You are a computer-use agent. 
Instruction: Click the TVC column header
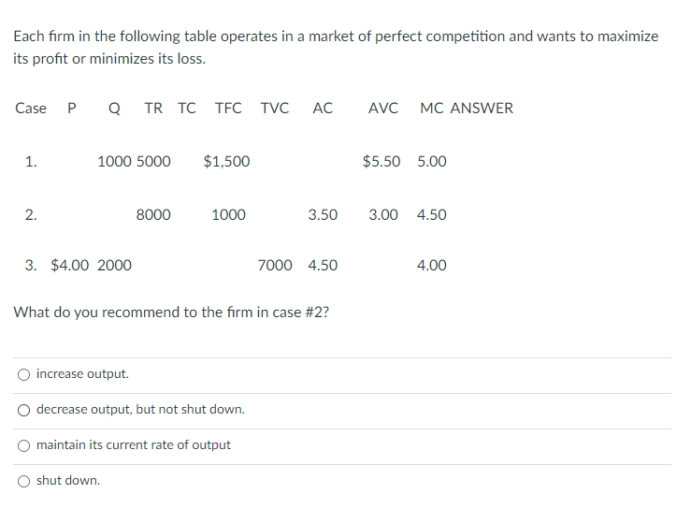click(x=275, y=108)
